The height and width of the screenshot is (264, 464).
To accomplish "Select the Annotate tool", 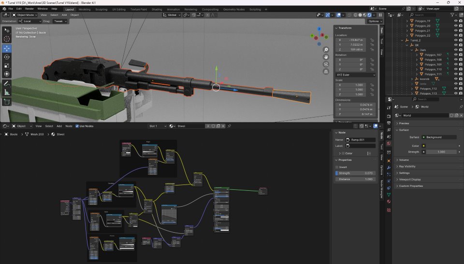I will 7,84.
